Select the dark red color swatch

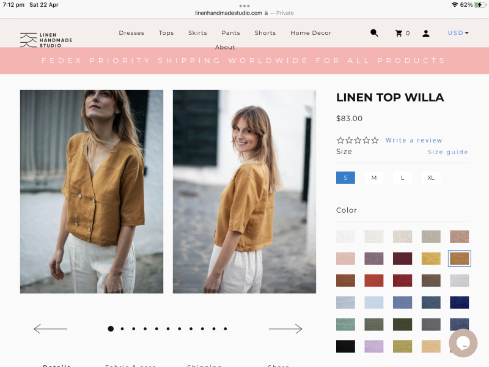pos(402,258)
